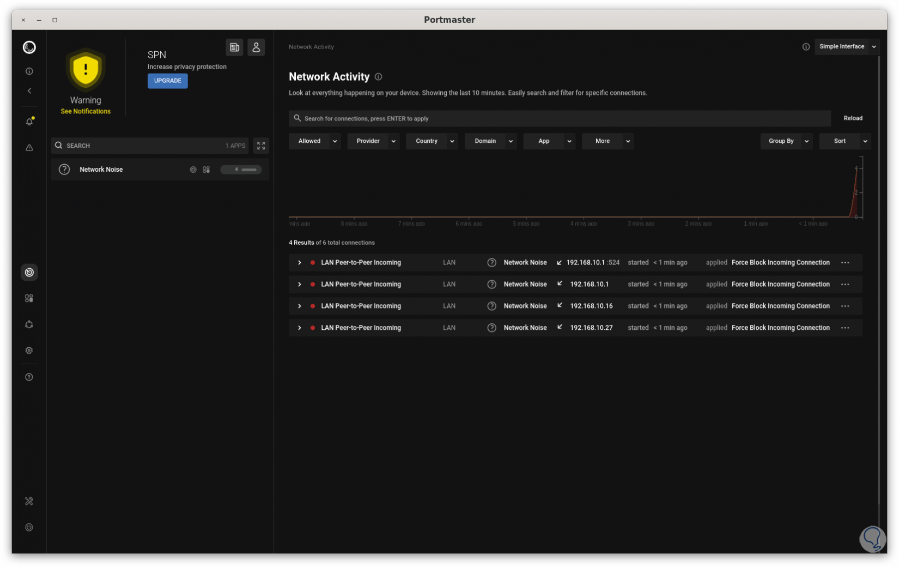899x567 pixels.
Task: Click the incoming arrow icon in the :524 row
Action: 559,263
